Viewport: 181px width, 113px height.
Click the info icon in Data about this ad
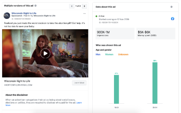point(171,7)
